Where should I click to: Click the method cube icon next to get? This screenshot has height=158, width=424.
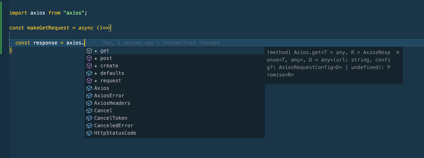pyautogui.click(x=89, y=51)
